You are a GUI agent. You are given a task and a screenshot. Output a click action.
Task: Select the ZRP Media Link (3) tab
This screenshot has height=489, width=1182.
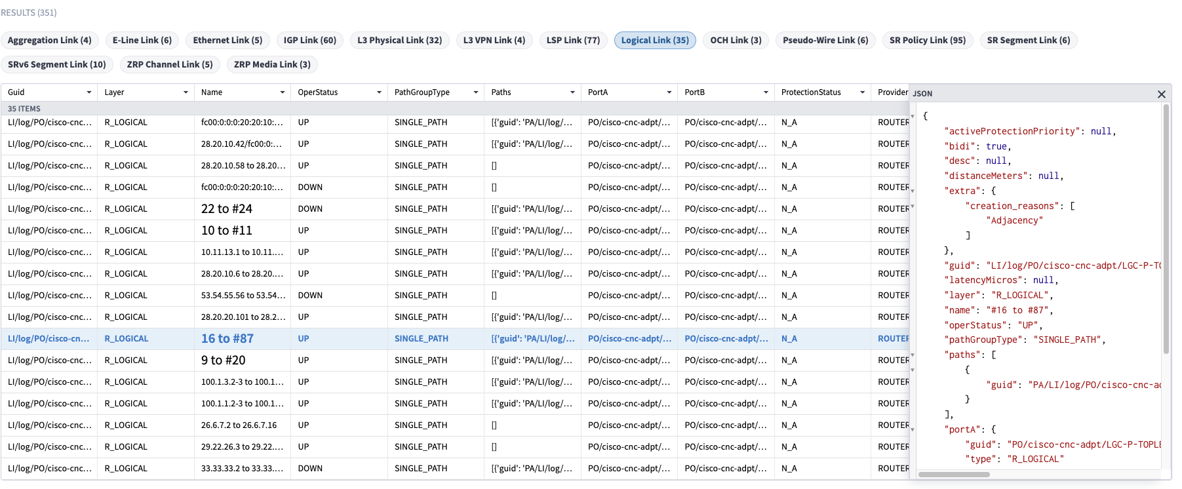272,64
